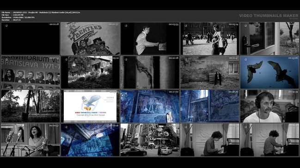Click the forest trees thumbnail
Image resolution: width=300 pixels, height=168 pixels.
(31, 106)
